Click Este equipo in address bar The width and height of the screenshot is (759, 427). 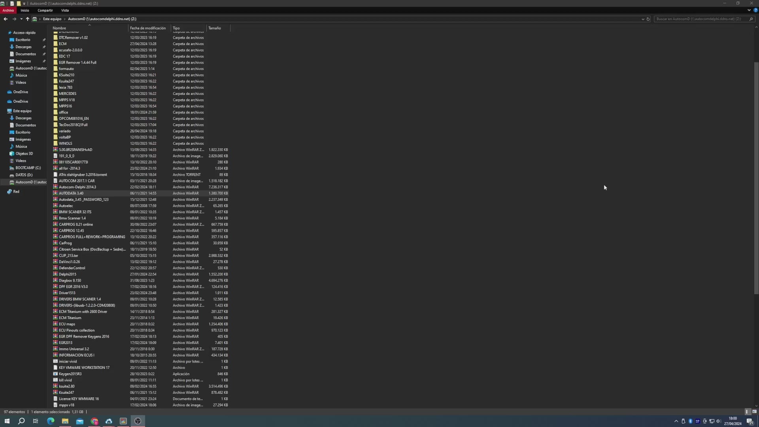pos(52,19)
